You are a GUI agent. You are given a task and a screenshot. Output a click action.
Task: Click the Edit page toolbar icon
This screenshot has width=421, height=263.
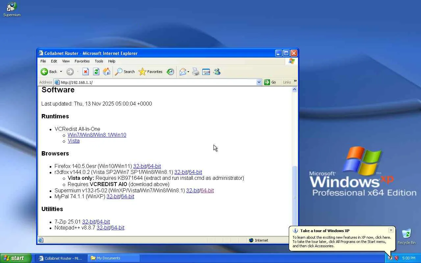click(206, 72)
